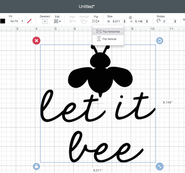This screenshot has width=185, height=173.
Task: Click the Edit scissors-pencil icon
Action: point(56,21)
